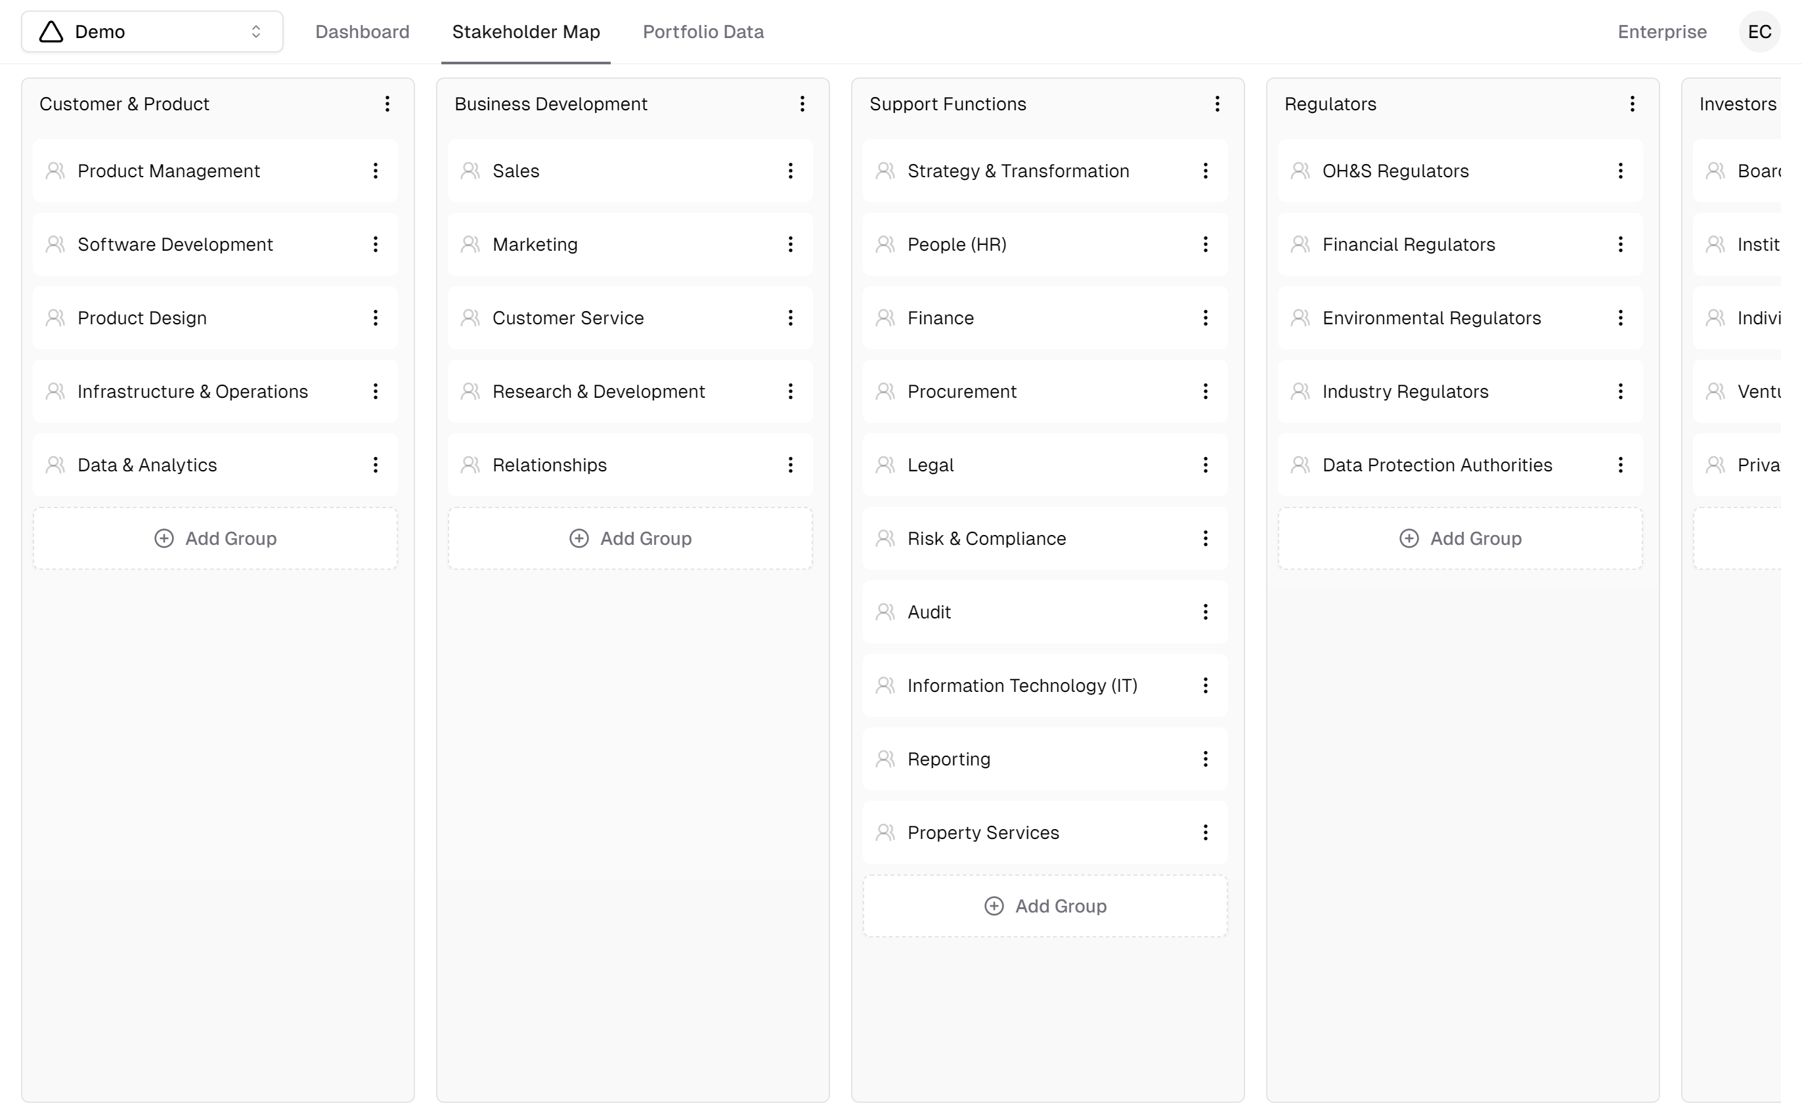This screenshot has height=1116, width=1802.
Task: Click Add Group in Support Functions column
Action: tap(1045, 905)
